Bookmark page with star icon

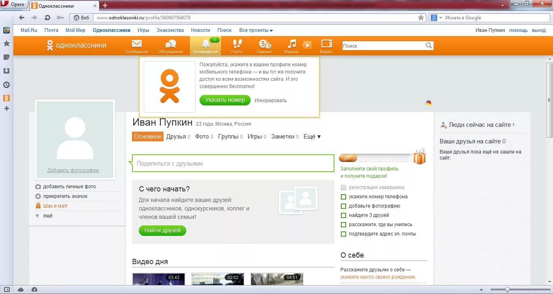coord(421,18)
